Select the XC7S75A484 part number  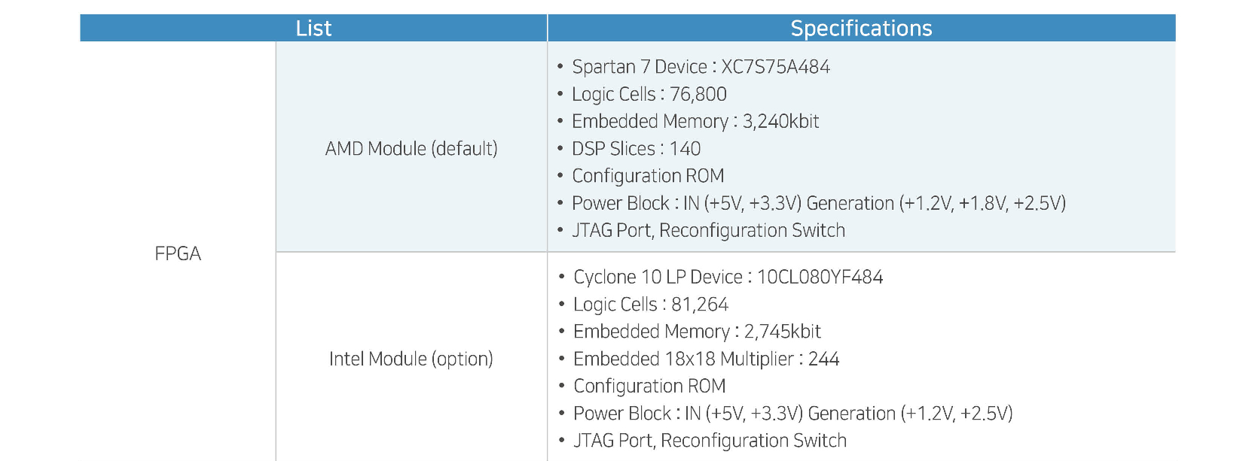(775, 67)
